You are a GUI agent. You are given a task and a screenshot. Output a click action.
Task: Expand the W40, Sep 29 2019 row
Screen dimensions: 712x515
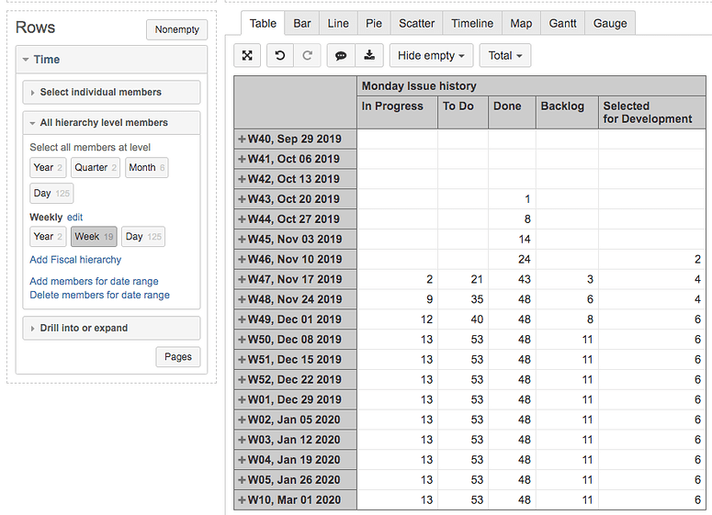tap(242, 139)
